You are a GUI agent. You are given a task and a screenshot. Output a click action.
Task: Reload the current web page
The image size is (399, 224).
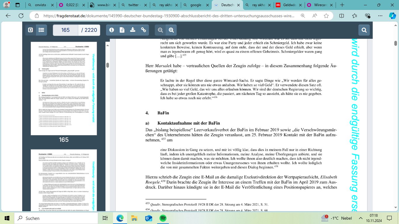(x=21, y=16)
